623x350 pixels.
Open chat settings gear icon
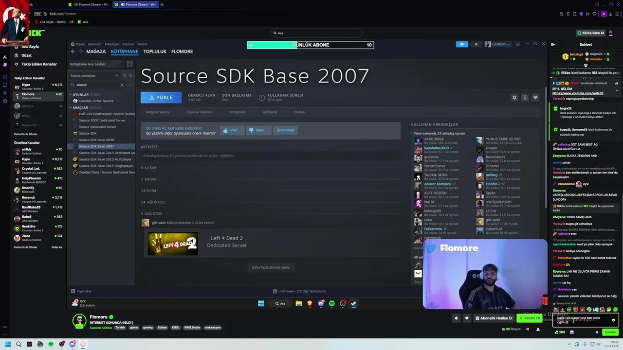pyautogui.click(x=597, y=332)
